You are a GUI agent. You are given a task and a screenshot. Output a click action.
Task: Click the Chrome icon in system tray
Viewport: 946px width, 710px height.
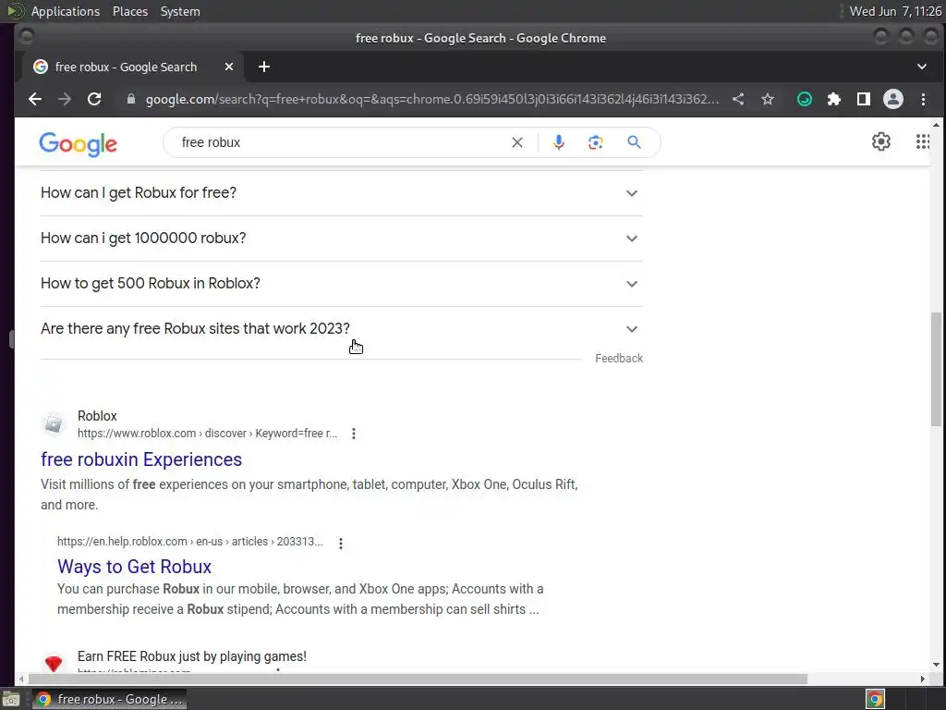point(876,700)
